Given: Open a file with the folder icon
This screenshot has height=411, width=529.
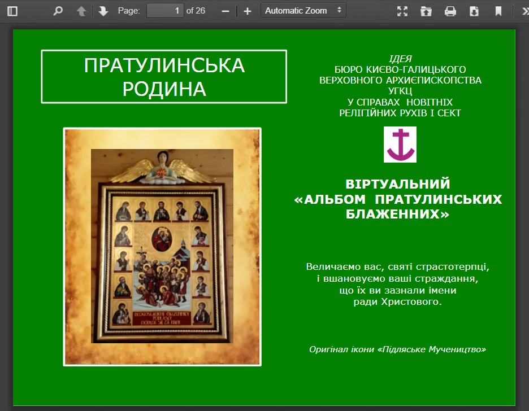Looking at the screenshot, I should pos(426,11).
